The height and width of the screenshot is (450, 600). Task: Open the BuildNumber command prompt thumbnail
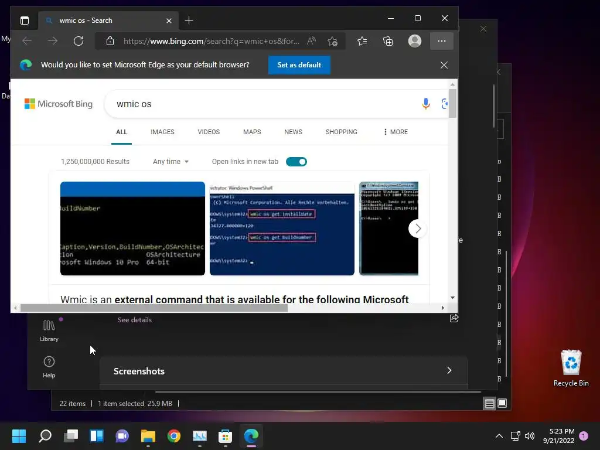132,229
